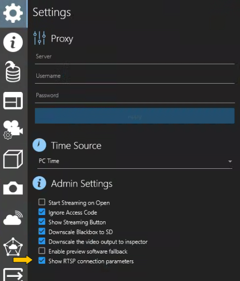Open the cloud streaming icon
The width and height of the screenshot is (240, 281).
tap(13, 218)
